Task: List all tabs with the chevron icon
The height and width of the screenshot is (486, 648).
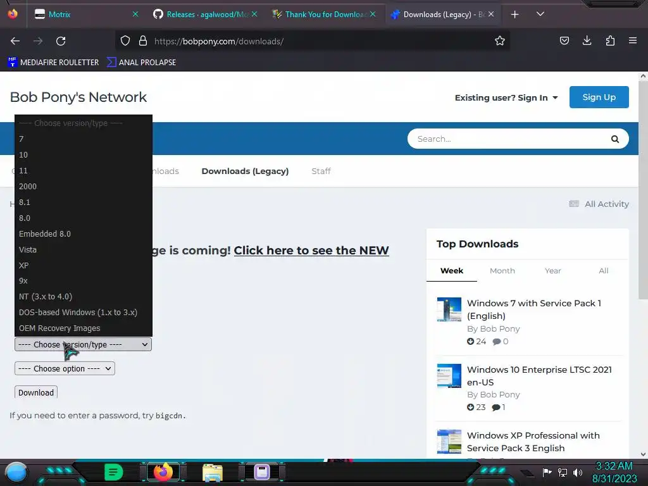Action: [x=540, y=14]
